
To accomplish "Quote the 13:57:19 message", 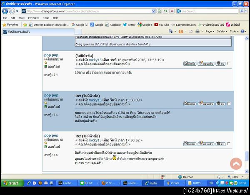I will point(190,63).
